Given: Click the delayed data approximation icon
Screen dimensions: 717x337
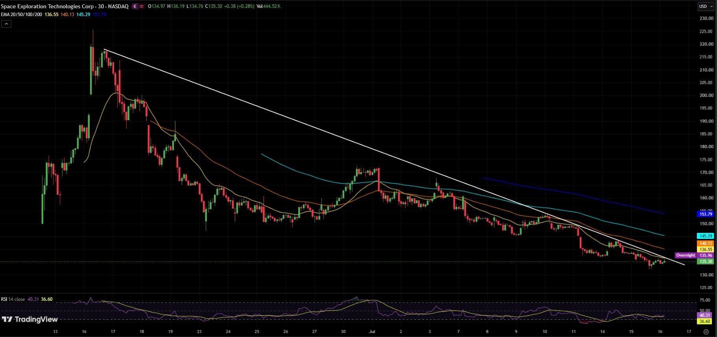Looking at the screenshot, I should coord(142,6).
